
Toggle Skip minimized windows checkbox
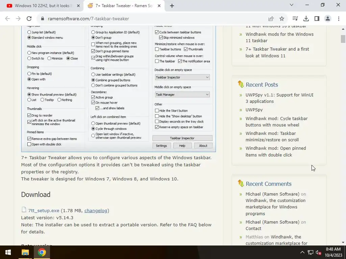pyautogui.click(x=161, y=38)
